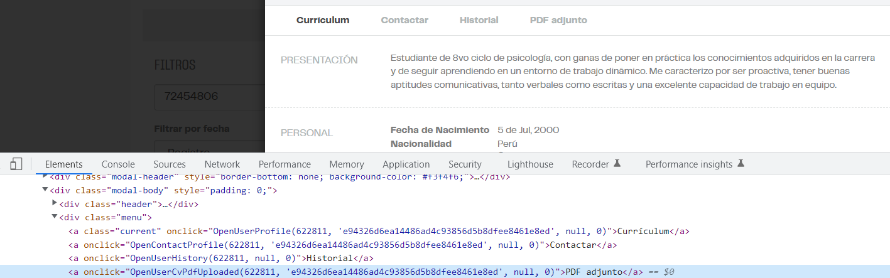Click the flask icon beside Performance insights
This screenshot has width=890, height=278.
[x=741, y=164]
